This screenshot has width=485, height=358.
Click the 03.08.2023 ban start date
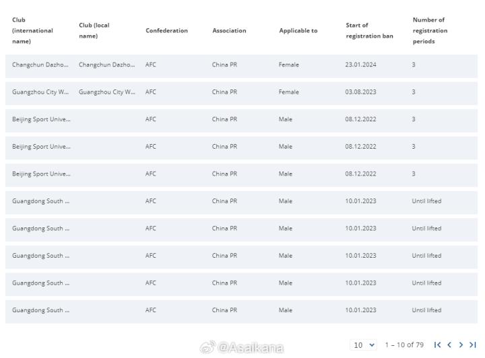tap(361, 92)
